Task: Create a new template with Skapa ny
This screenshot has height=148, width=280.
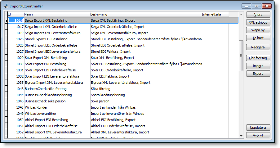Action: pyautogui.click(x=258, y=30)
